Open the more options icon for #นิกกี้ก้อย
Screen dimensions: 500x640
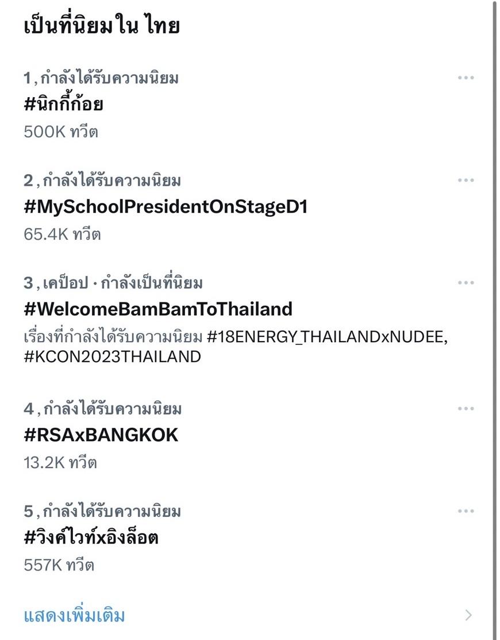(466, 78)
